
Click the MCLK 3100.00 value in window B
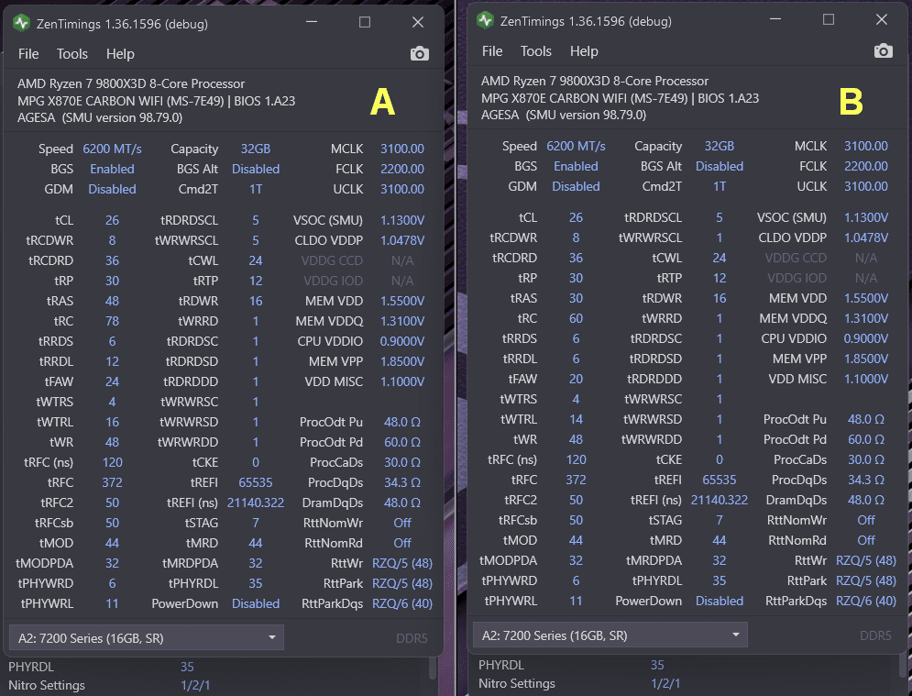(x=866, y=146)
